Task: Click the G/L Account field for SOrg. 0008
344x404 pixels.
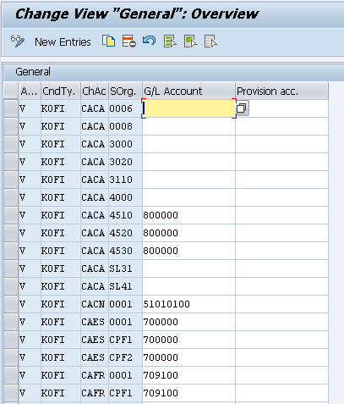Action: [x=188, y=126]
